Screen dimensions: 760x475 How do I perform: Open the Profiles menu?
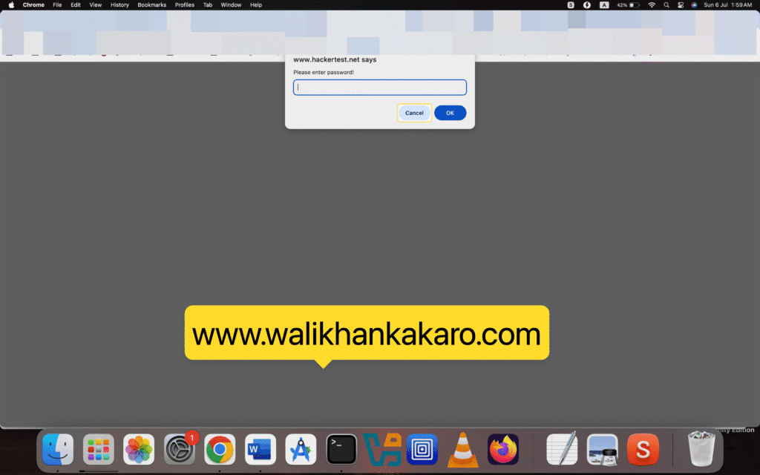point(185,5)
